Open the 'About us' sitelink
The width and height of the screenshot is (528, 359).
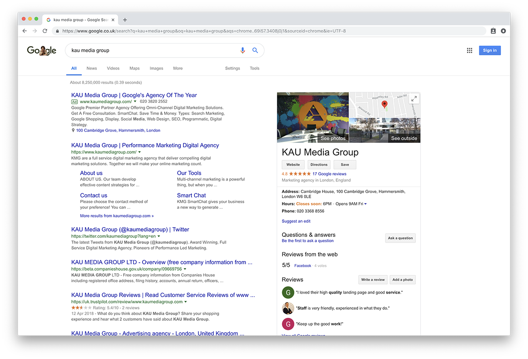click(91, 173)
